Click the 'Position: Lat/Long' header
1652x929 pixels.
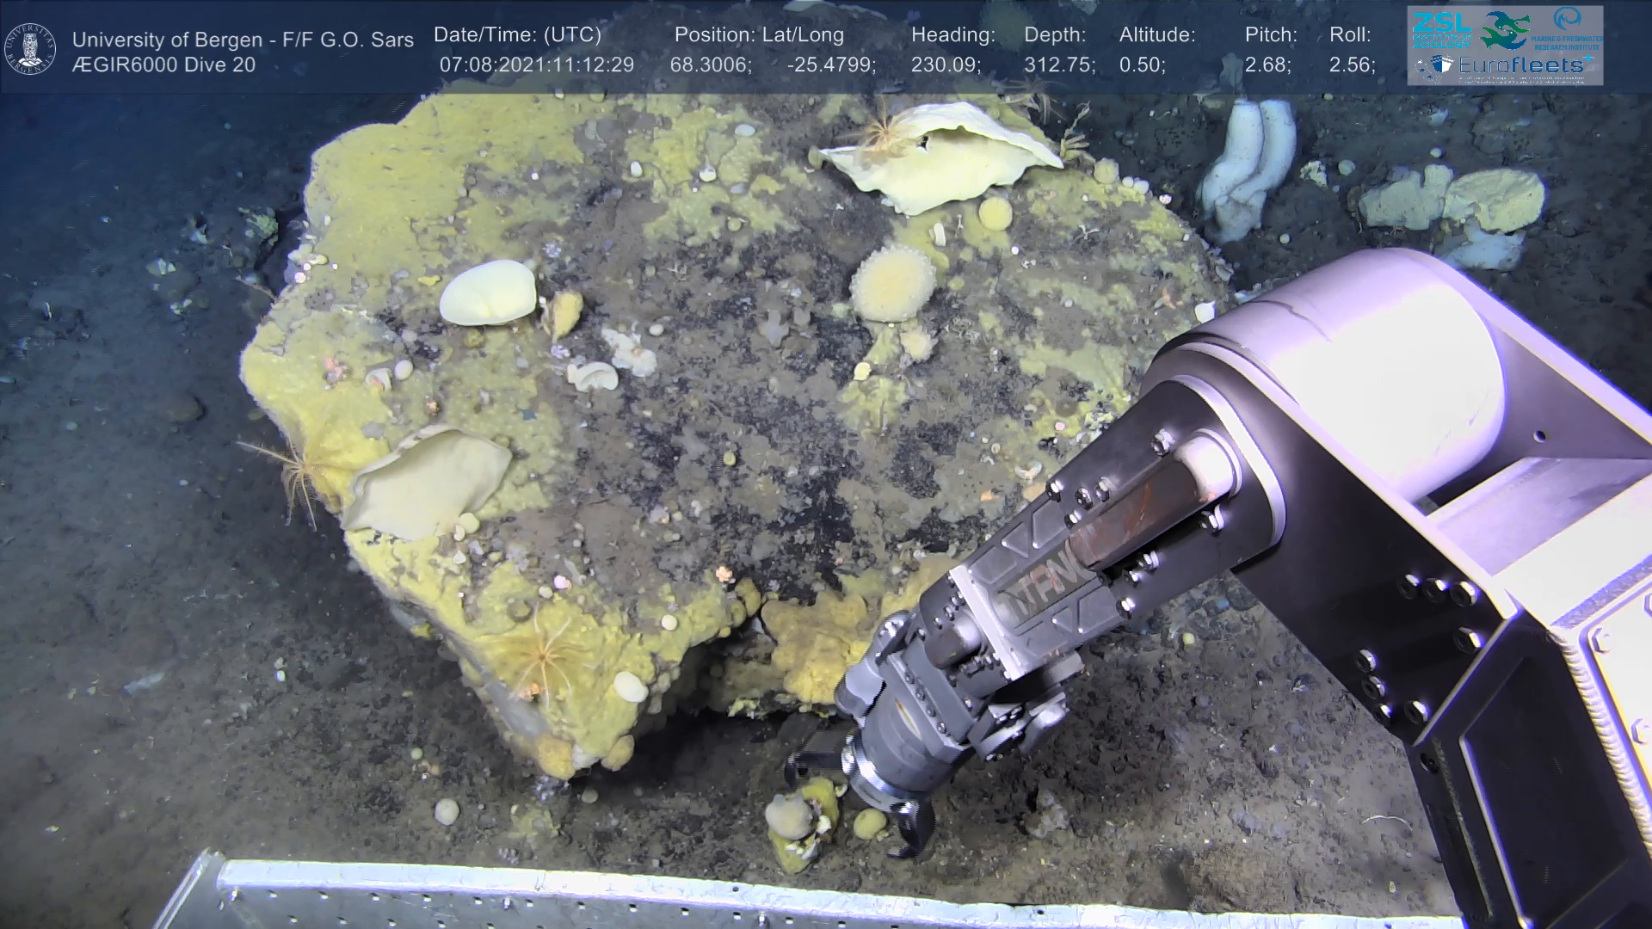[759, 35]
